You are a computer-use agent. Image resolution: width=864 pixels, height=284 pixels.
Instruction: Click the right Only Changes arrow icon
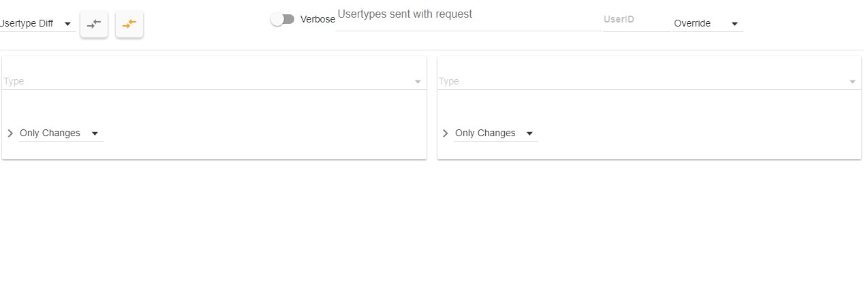[529, 133]
